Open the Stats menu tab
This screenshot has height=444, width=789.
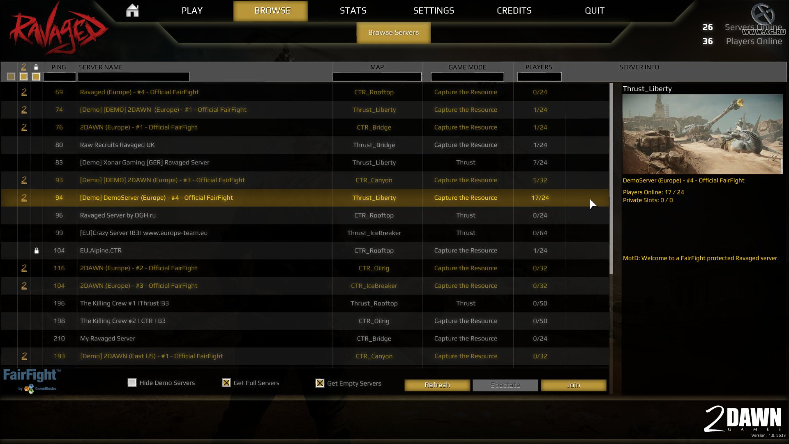(x=353, y=11)
